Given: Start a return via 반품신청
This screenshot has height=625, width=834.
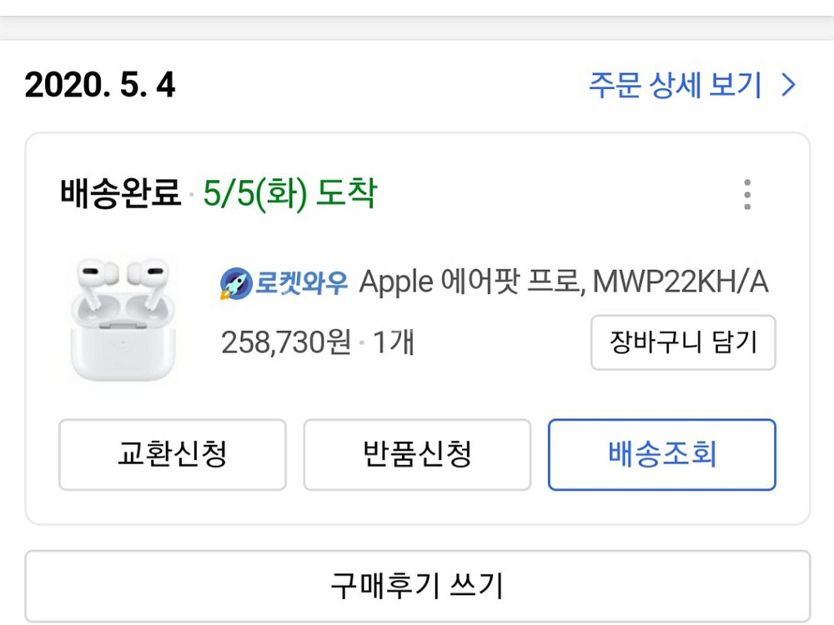Looking at the screenshot, I should click(x=417, y=454).
